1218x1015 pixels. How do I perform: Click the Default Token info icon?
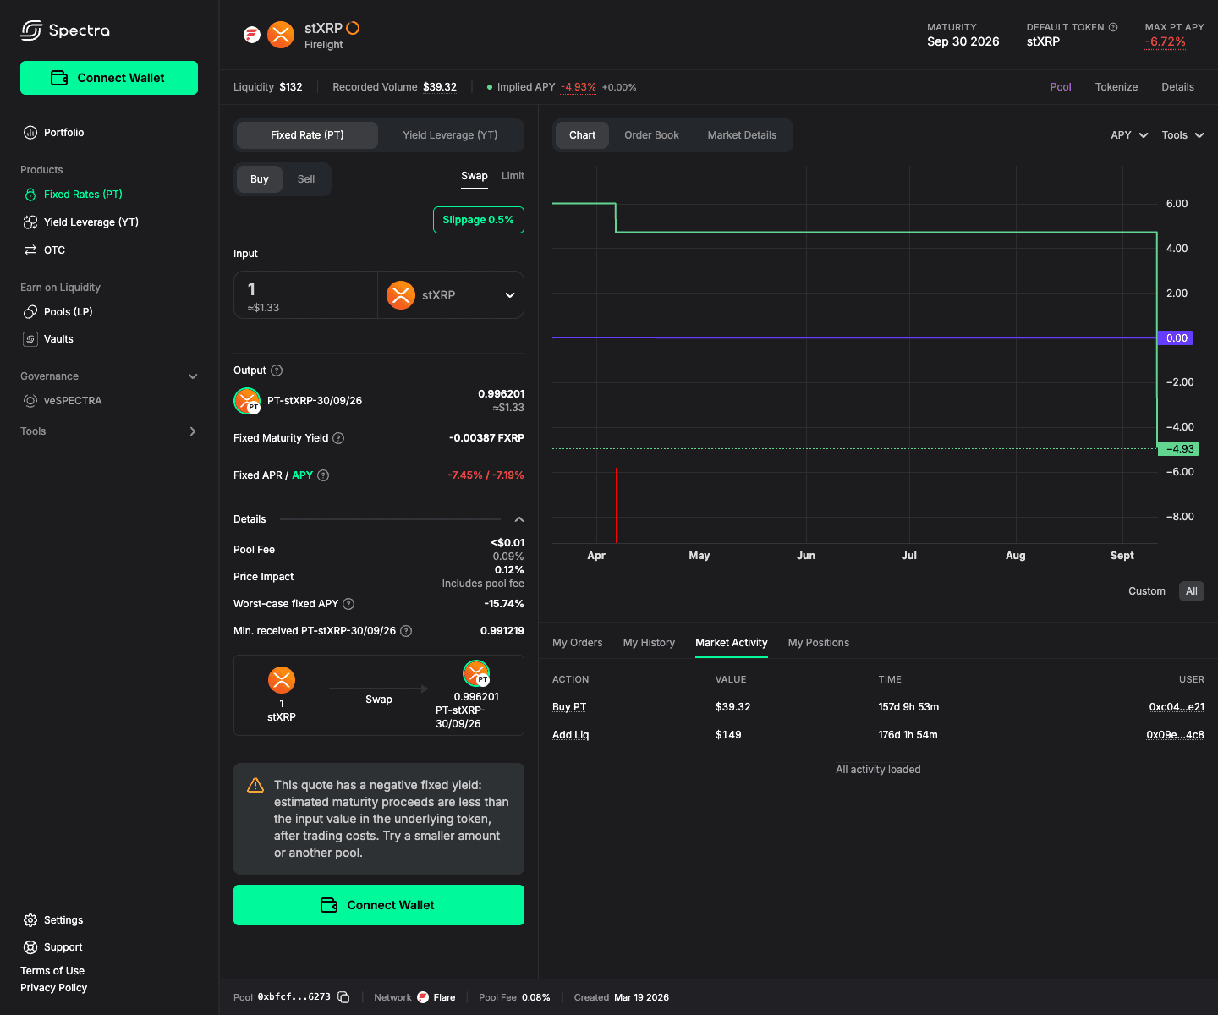click(1113, 27)
